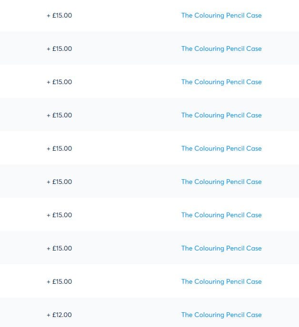The width and height of the screenshot is (299, 327).
Task: Open fifth row's Colouring Pencil Case link
Action: click(x=221, y=148)
